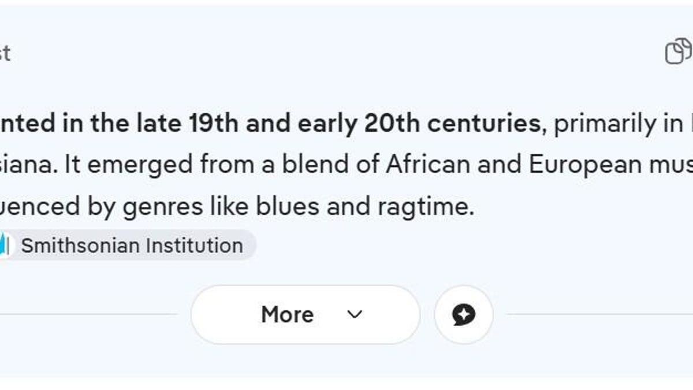The width and height of the screenshot is (693, 390).
Task: Click the blue Smithsonian logo icon
Action: 4,246
